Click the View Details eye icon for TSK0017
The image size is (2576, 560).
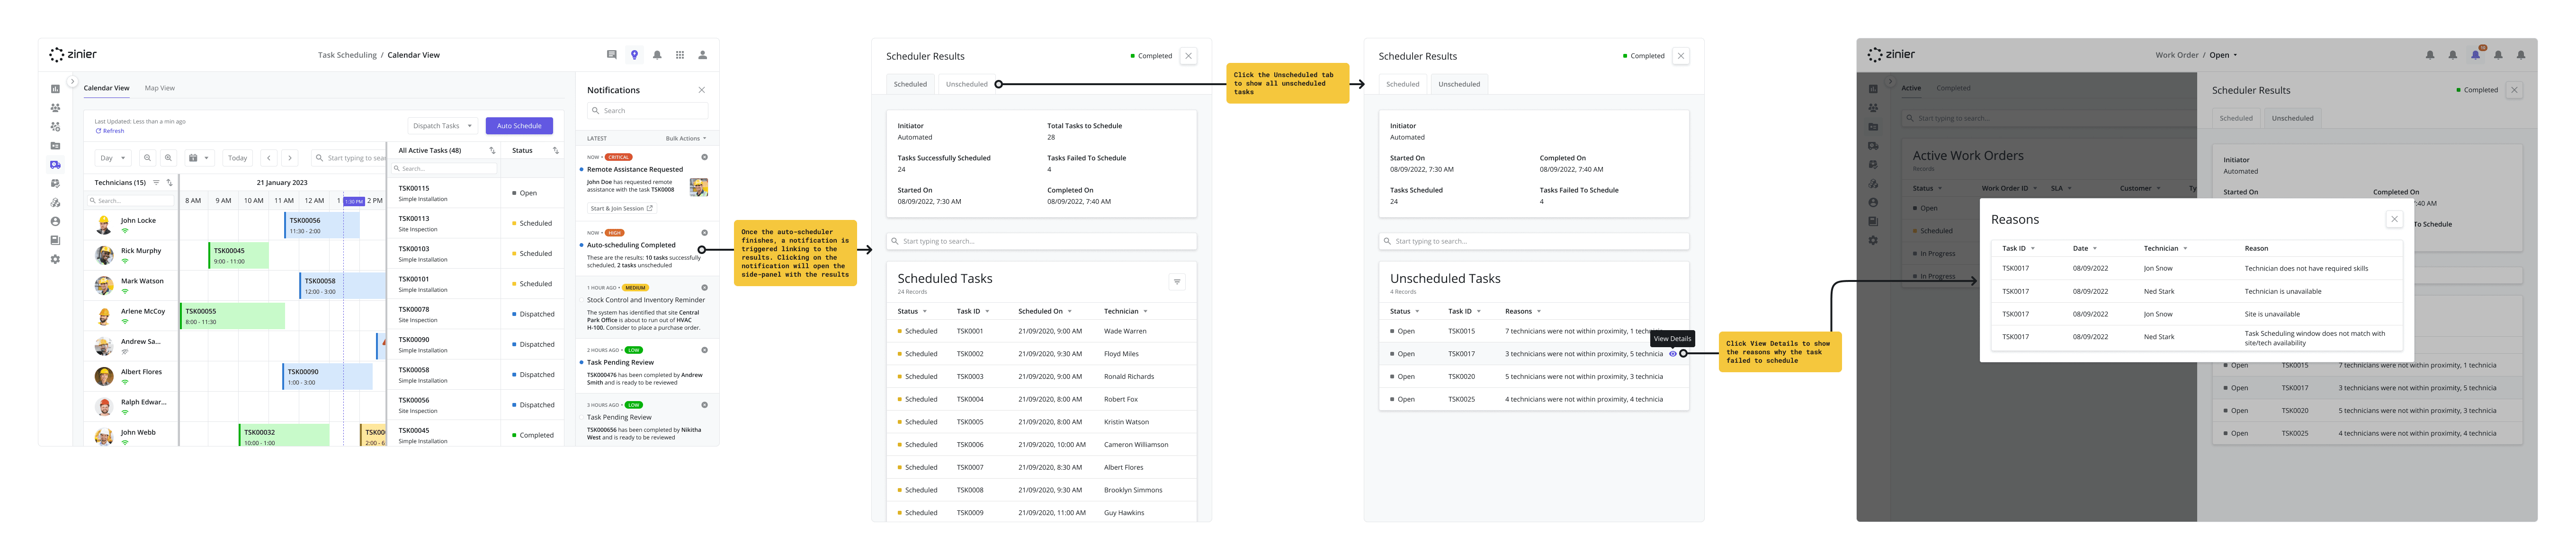tap(1672, 353)
